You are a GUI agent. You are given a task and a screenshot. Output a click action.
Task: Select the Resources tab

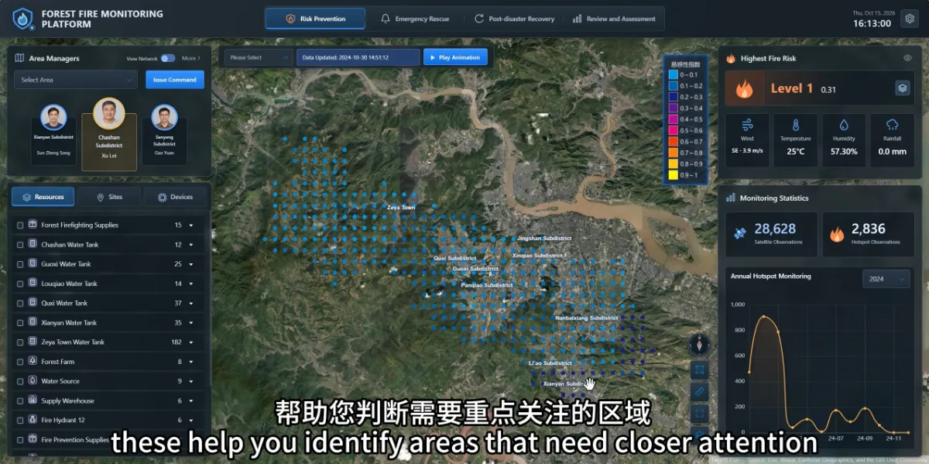pyautogui.click(x=43, y=197)
